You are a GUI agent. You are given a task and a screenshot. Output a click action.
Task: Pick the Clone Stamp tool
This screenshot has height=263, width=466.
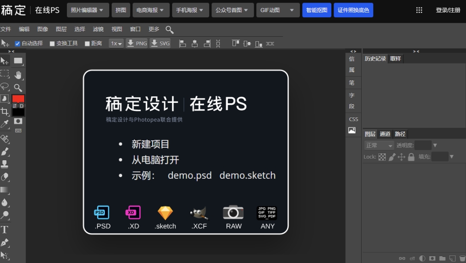[x=5, y=164]
